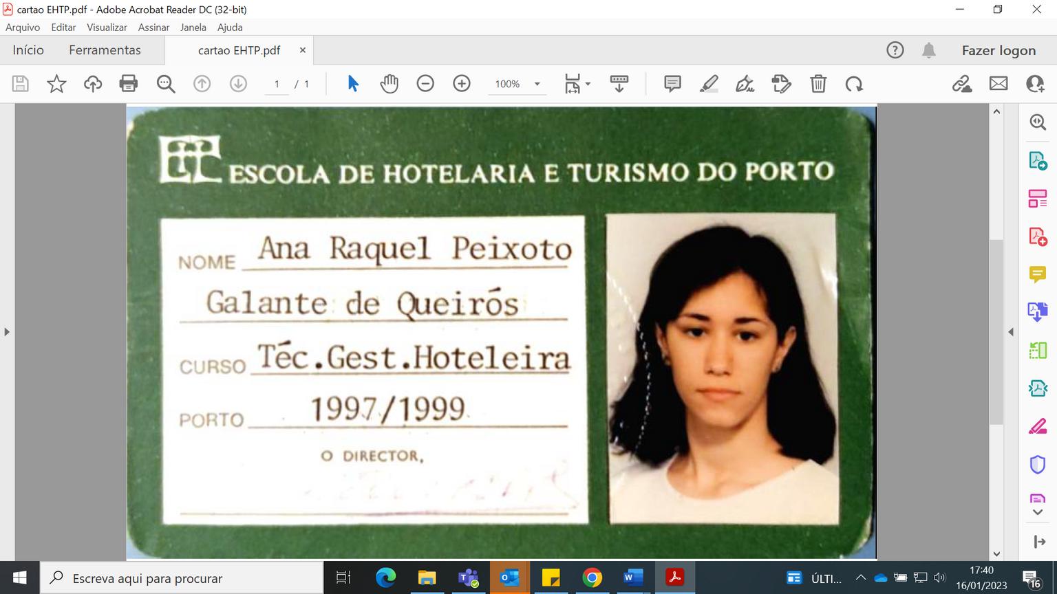Open the yellow Comment tool in right panel

[x=1038, y=274]
